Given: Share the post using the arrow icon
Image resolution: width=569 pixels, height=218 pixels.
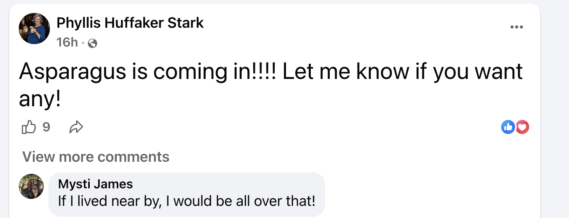Looking at the screenshot, I should point(76,127).
